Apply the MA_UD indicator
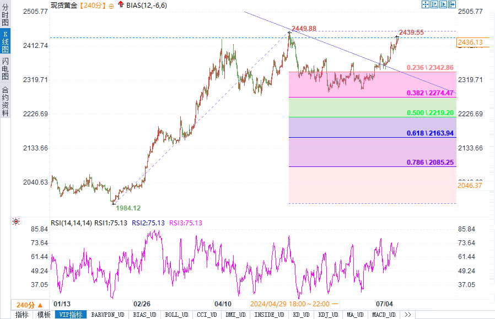 point(355,315)
